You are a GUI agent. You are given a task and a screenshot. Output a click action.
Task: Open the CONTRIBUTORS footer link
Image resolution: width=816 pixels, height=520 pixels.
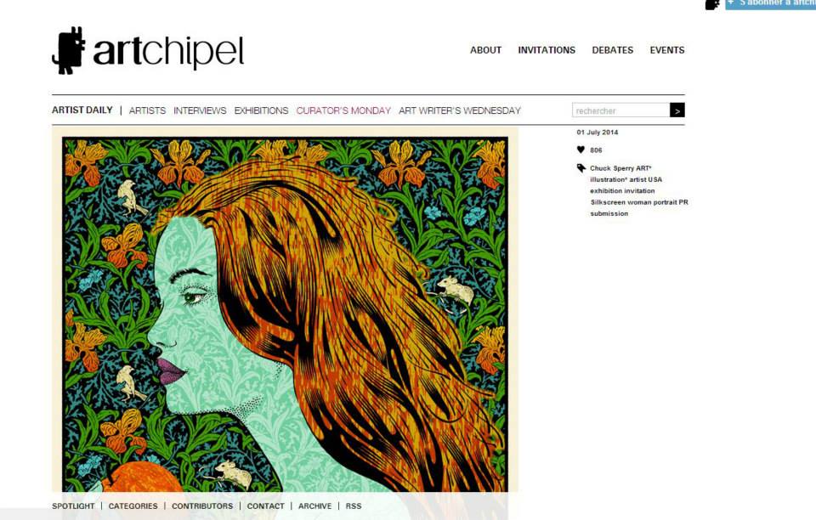[x=202, y=506]
